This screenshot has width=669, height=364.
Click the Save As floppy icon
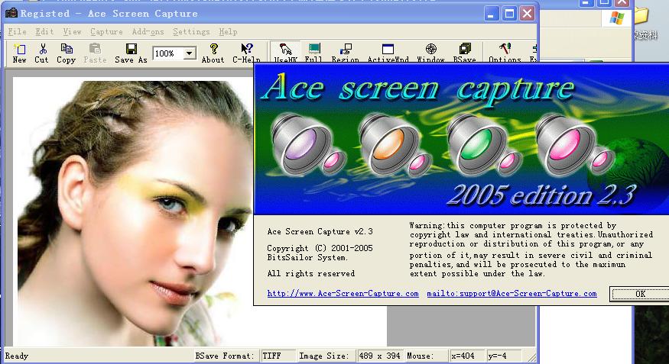pos(131,53)
